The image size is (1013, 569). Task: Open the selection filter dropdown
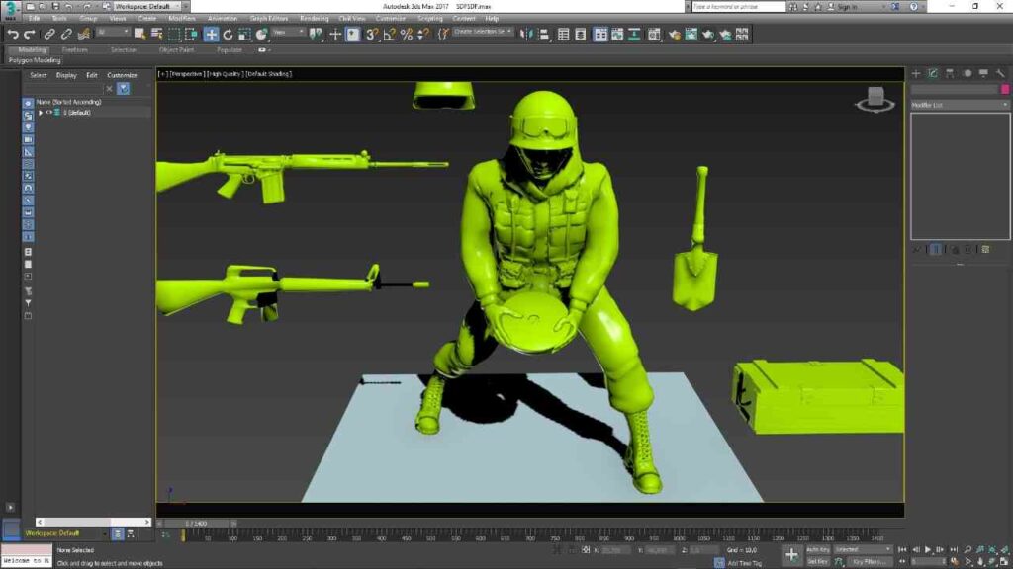pyautogui.click(x=115, y=34)
